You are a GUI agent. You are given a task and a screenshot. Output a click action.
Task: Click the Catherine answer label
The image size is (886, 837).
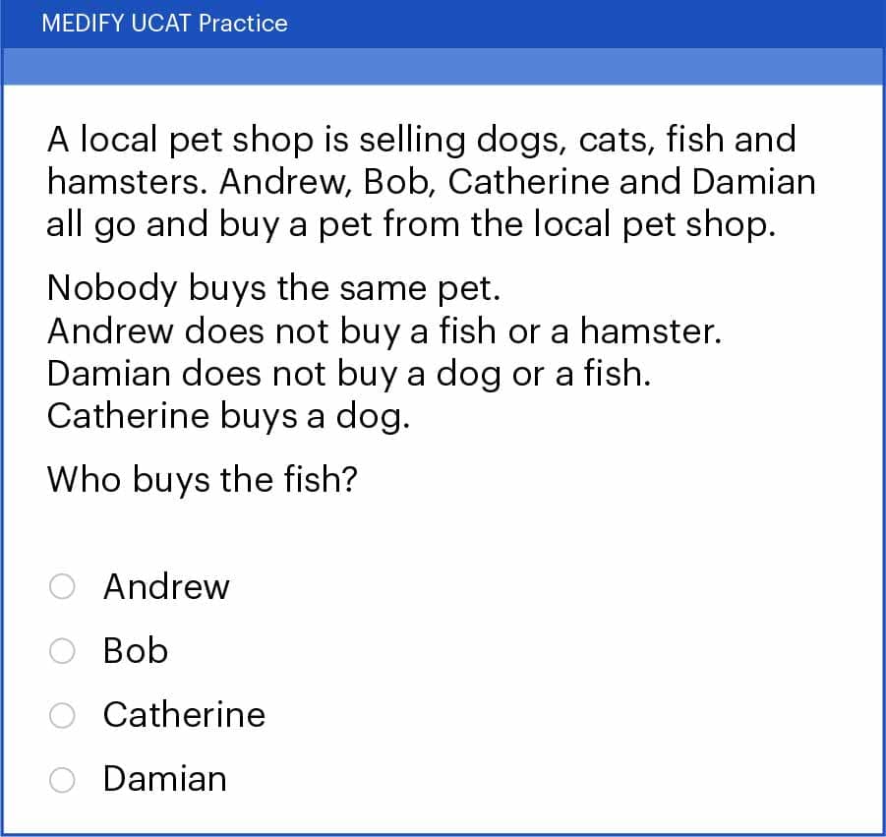pyautogui.click(x=184, y=715)
